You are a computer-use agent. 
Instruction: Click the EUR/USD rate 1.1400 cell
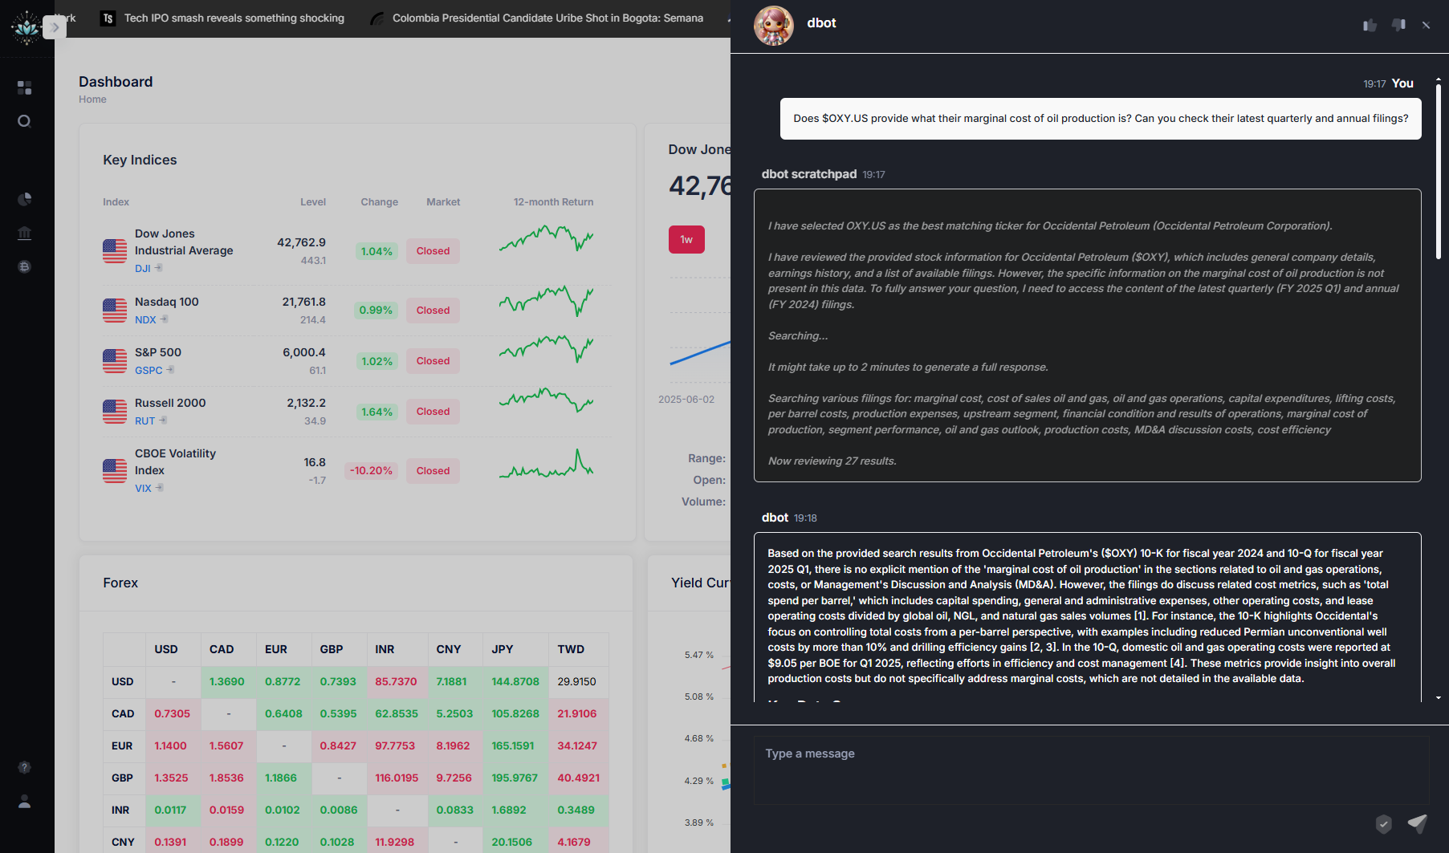172,745
